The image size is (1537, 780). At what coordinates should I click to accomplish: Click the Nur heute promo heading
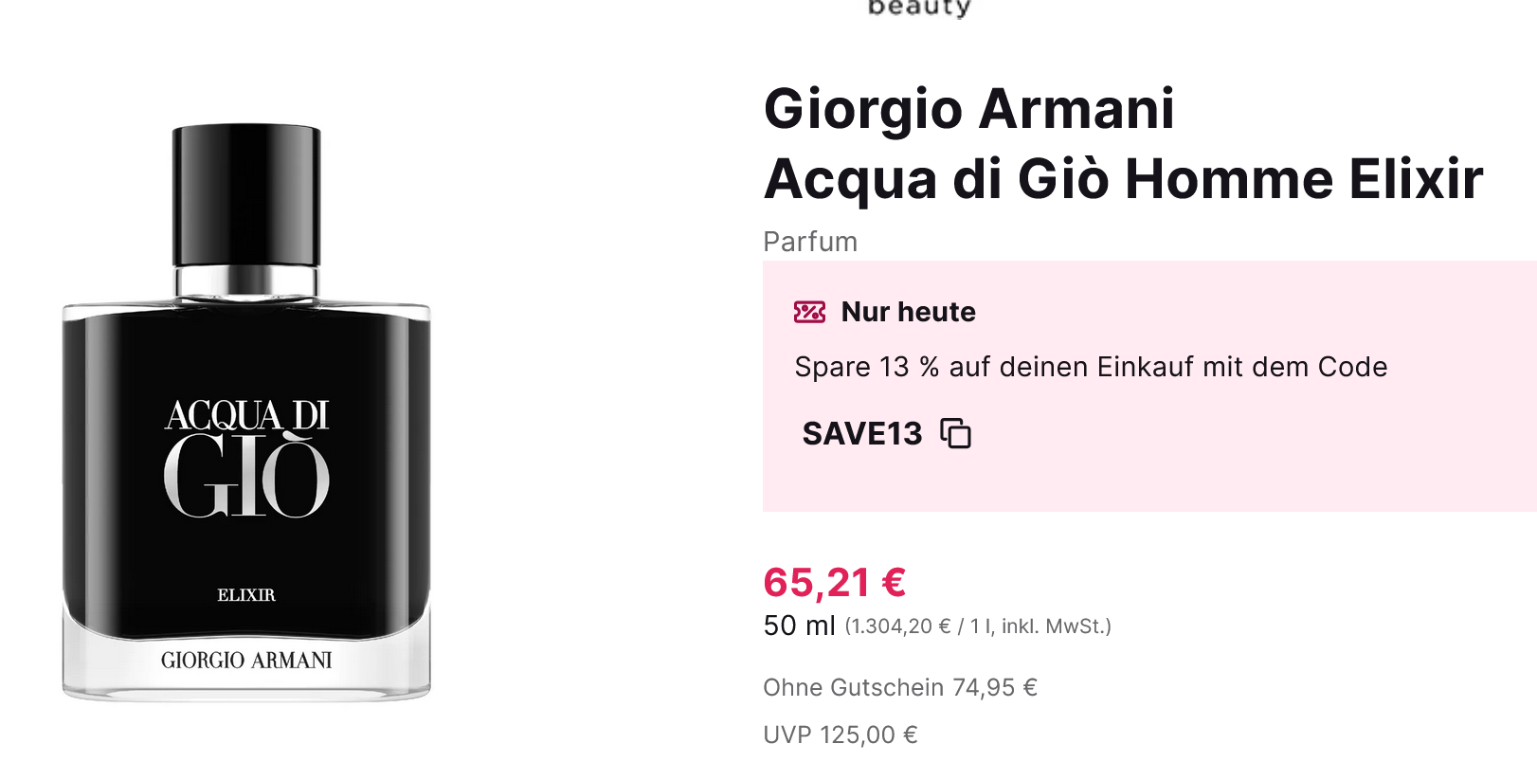pos(908,312)
